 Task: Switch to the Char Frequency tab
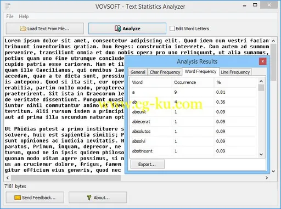point(165,72)
